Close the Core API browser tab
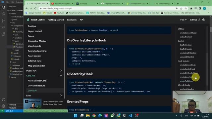 [47, 4]
